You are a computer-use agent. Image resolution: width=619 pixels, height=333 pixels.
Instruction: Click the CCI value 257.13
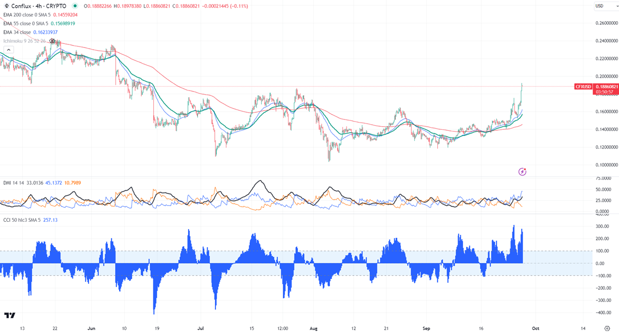coord(50,220)
